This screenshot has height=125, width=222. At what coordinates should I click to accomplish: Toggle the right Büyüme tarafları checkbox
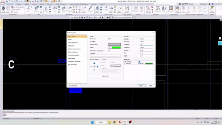pos(97,67)
